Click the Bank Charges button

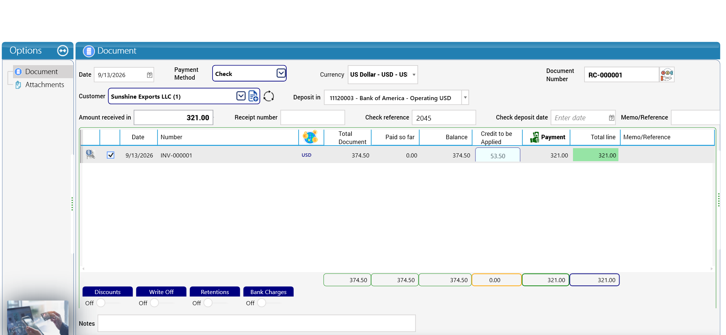[x=268, y=292]
